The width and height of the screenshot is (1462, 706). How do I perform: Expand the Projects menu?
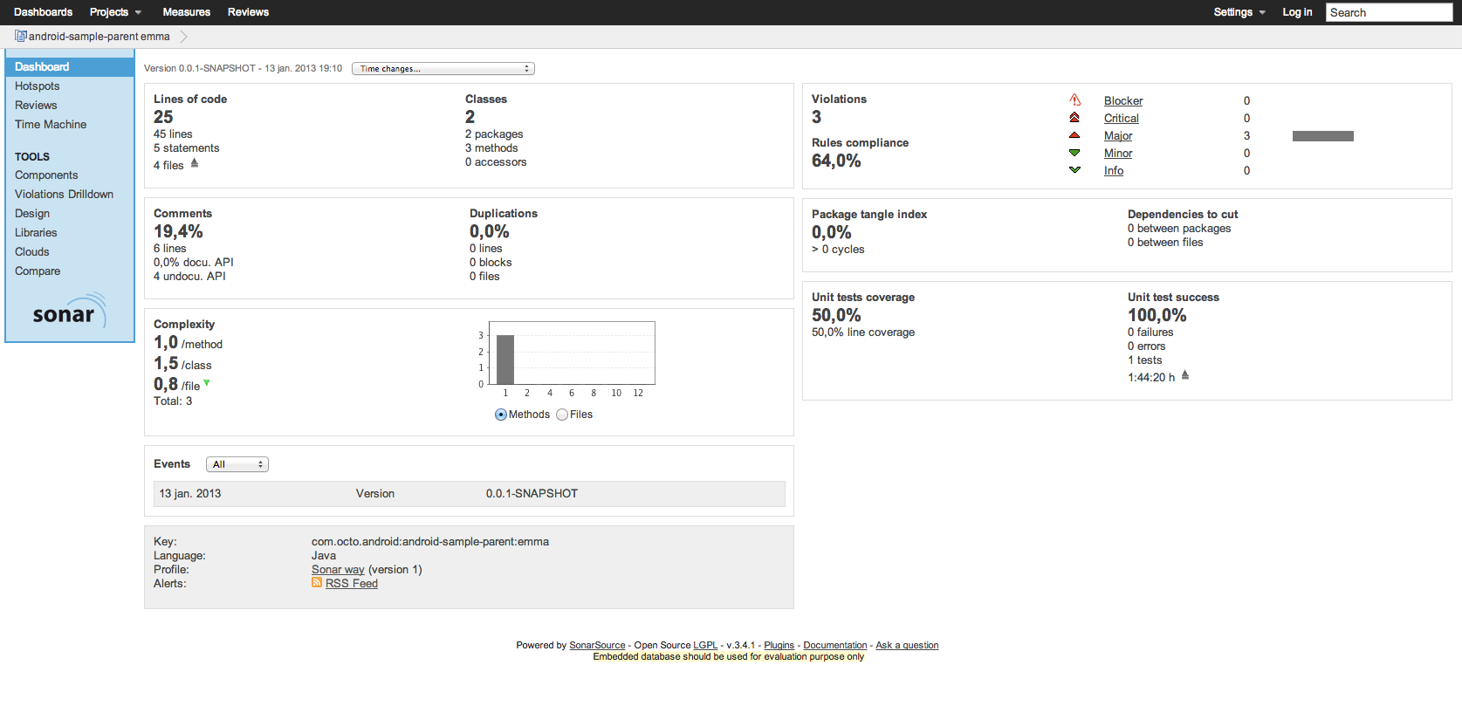[115, 12]
